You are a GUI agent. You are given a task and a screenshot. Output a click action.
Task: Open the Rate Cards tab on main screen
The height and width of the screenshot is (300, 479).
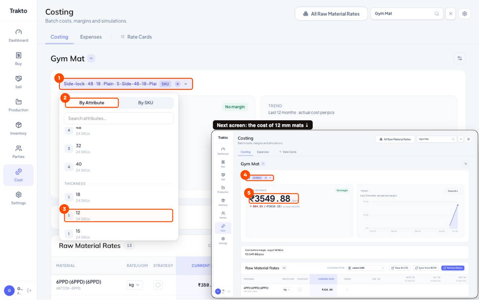(136, 37)
